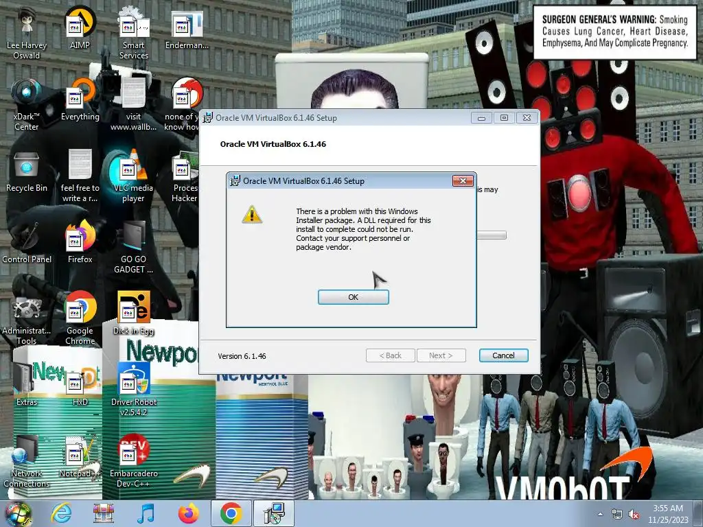
Task: Launch Process Hacker from desktop
Action: [x=185, y=176]
